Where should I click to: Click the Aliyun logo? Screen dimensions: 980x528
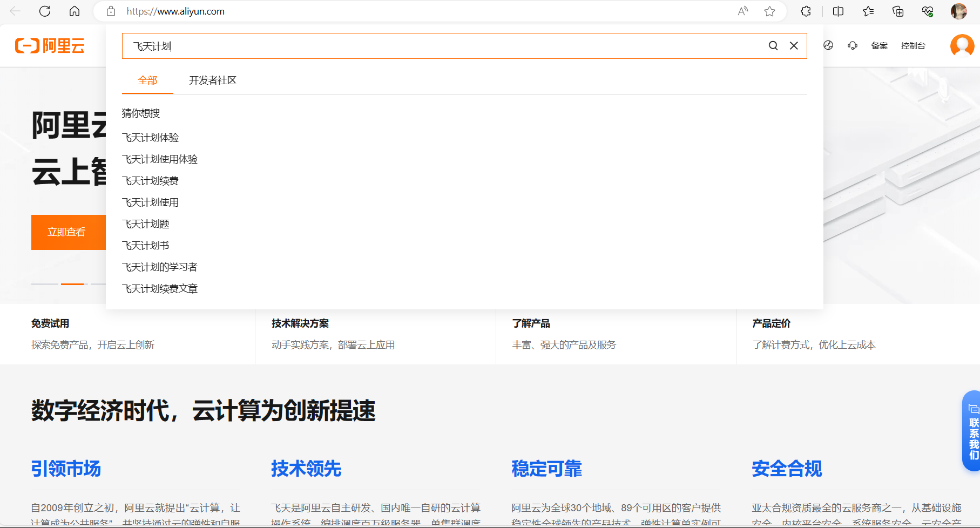(50, 46)
